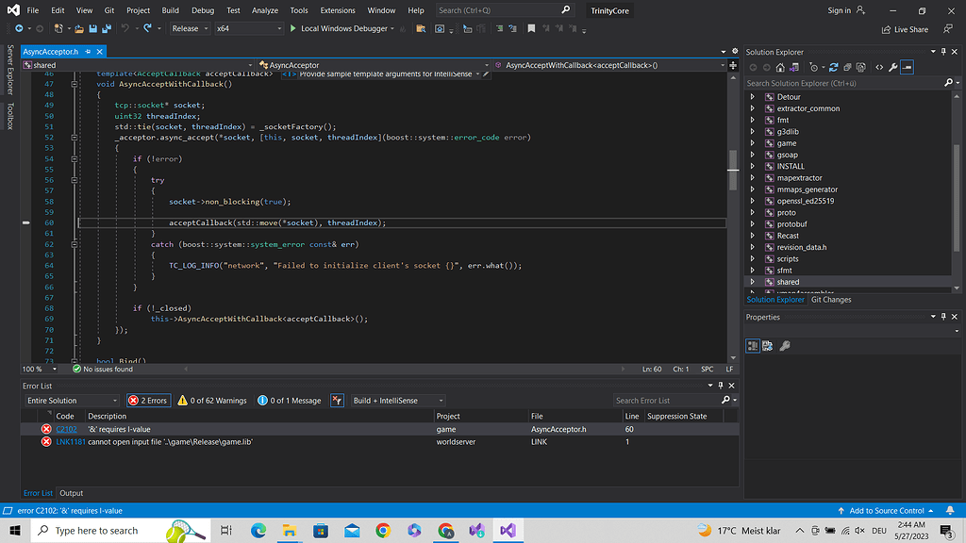Open the Analyze menu
Image resolution: width=966 pixels, height=543 pixels.
click(265, 10)
